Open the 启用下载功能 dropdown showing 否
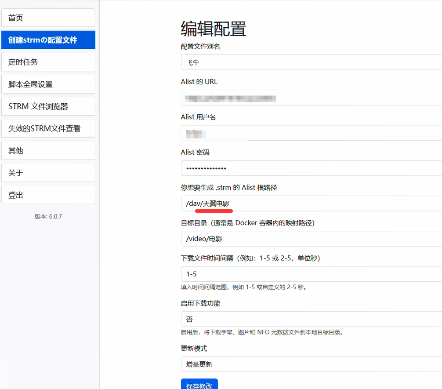 tap(311, 319)
